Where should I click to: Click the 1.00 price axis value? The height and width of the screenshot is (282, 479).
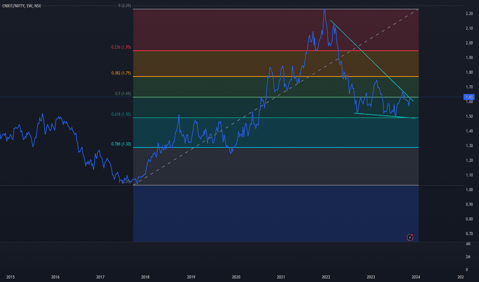coord(469,190)
